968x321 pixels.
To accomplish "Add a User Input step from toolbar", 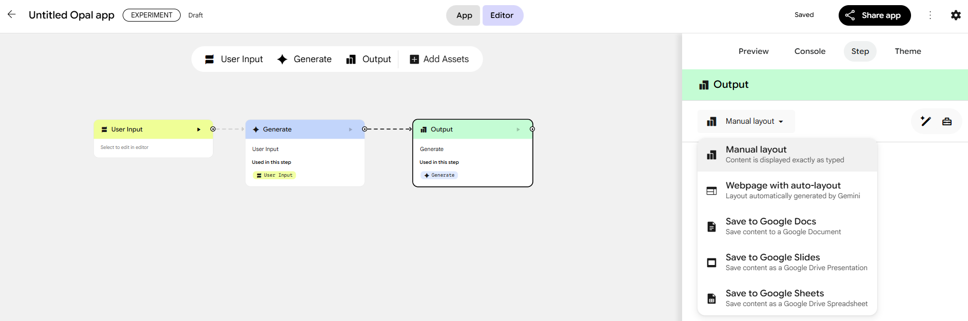I will pyautogui.click(x=234, y=59).
